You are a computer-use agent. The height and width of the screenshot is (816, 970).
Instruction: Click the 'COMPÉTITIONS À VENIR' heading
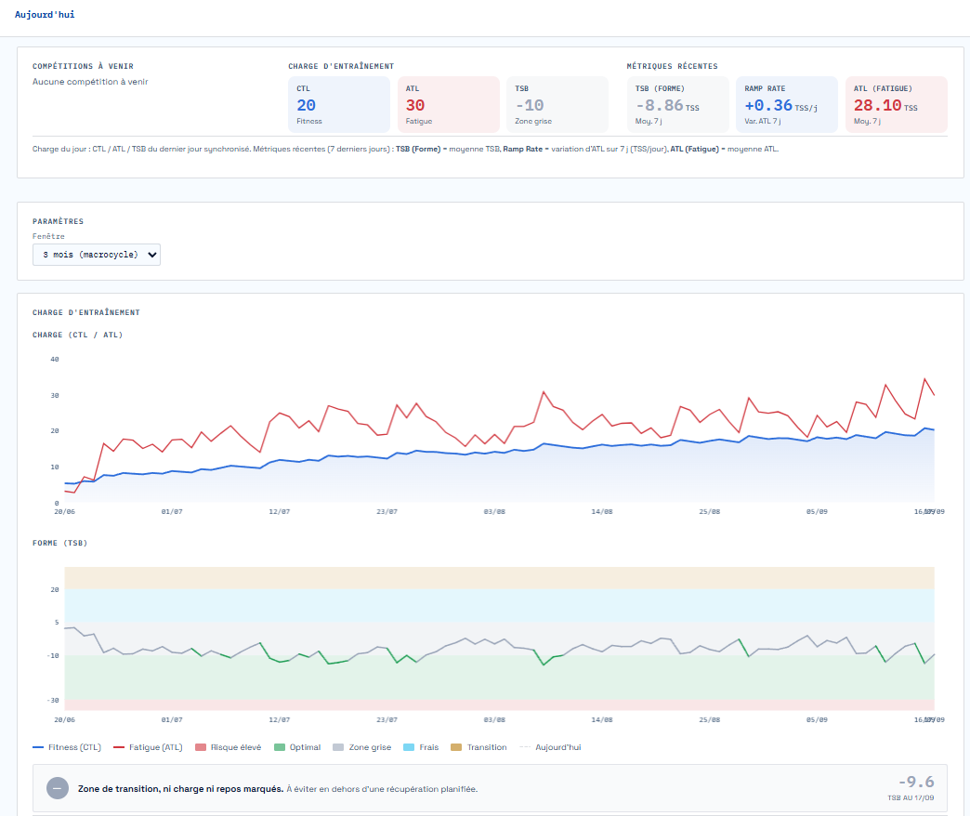(83, 66)
